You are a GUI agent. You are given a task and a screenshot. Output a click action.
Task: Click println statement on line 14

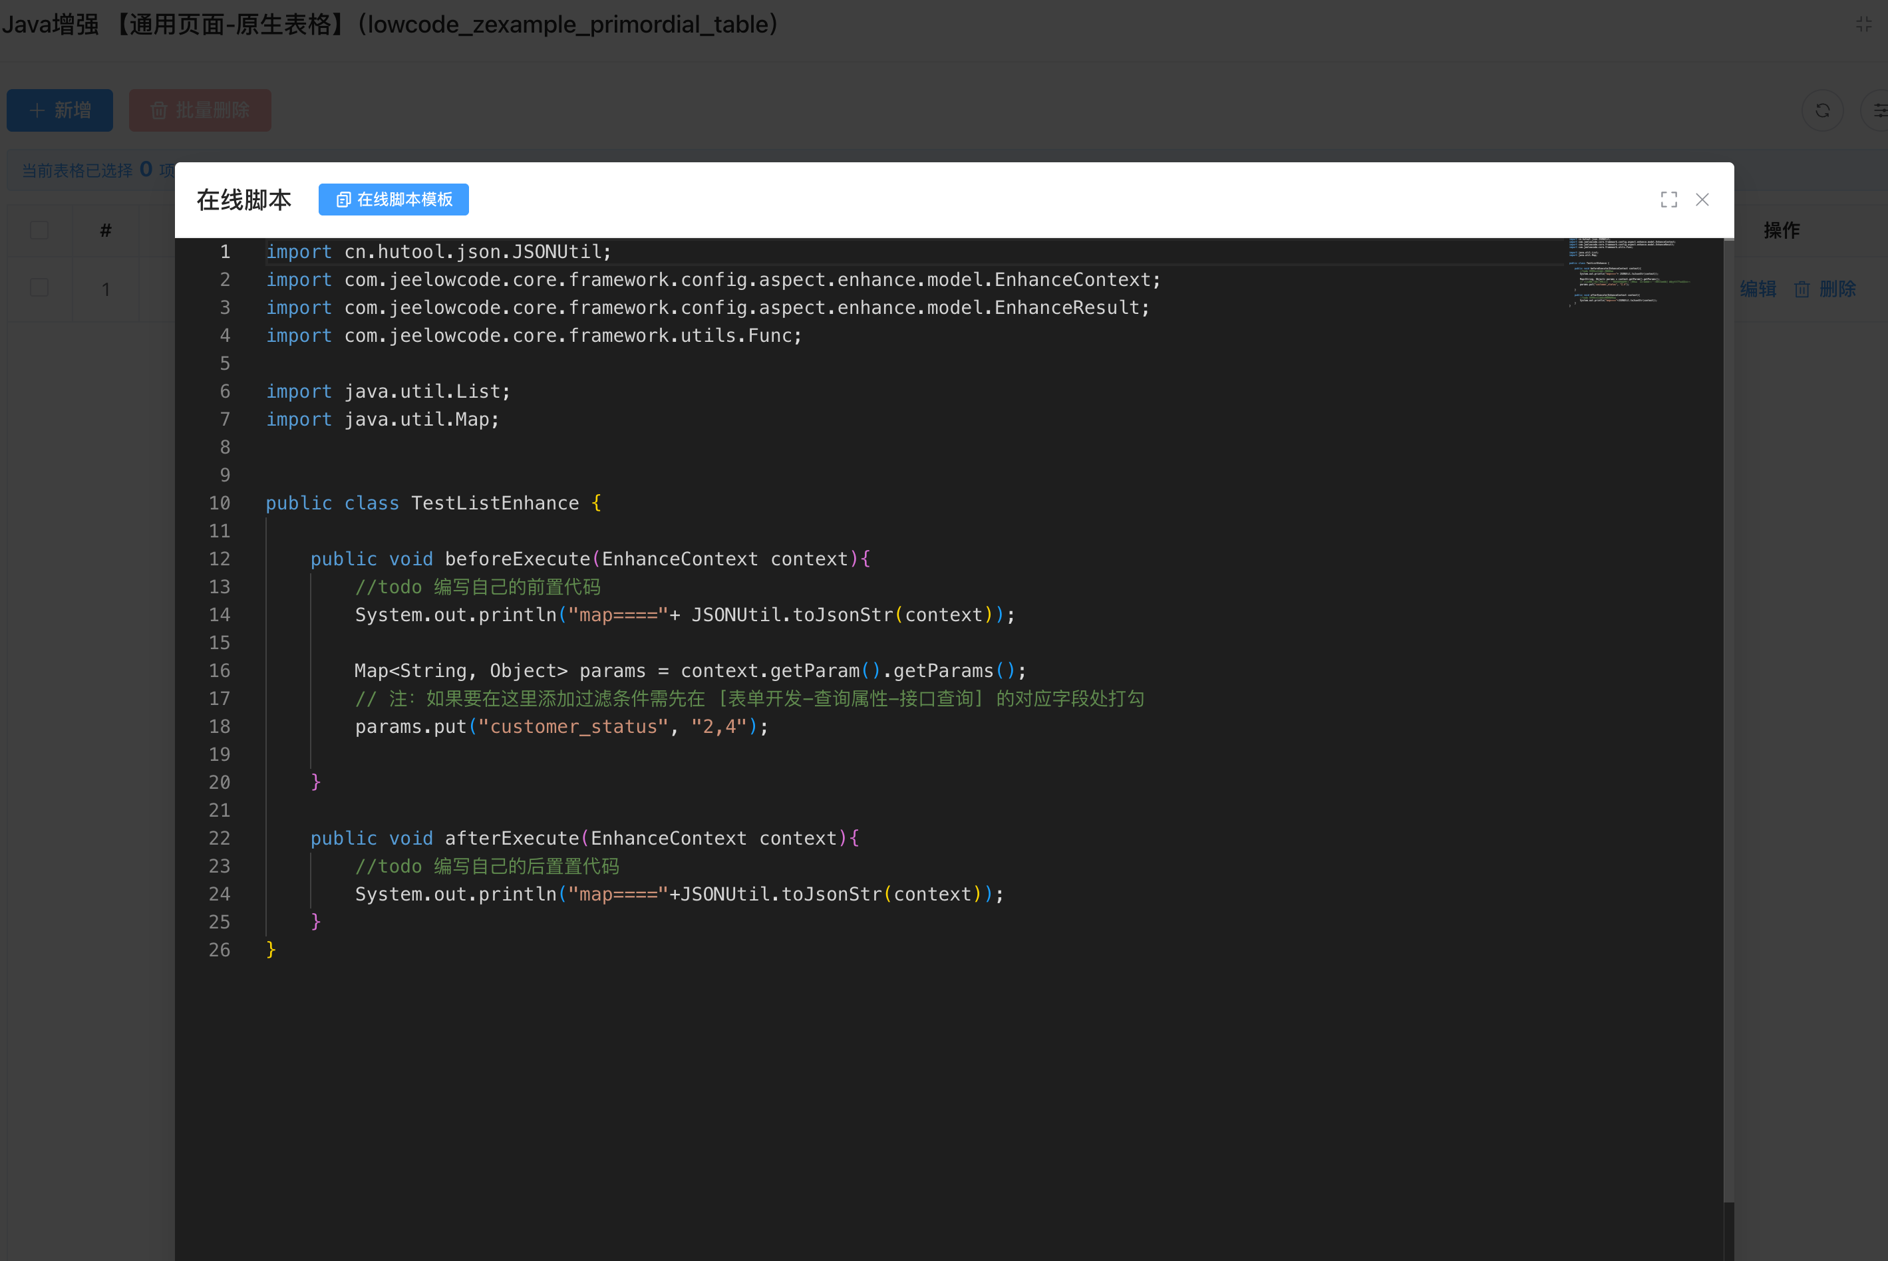(x=685, y=615)
